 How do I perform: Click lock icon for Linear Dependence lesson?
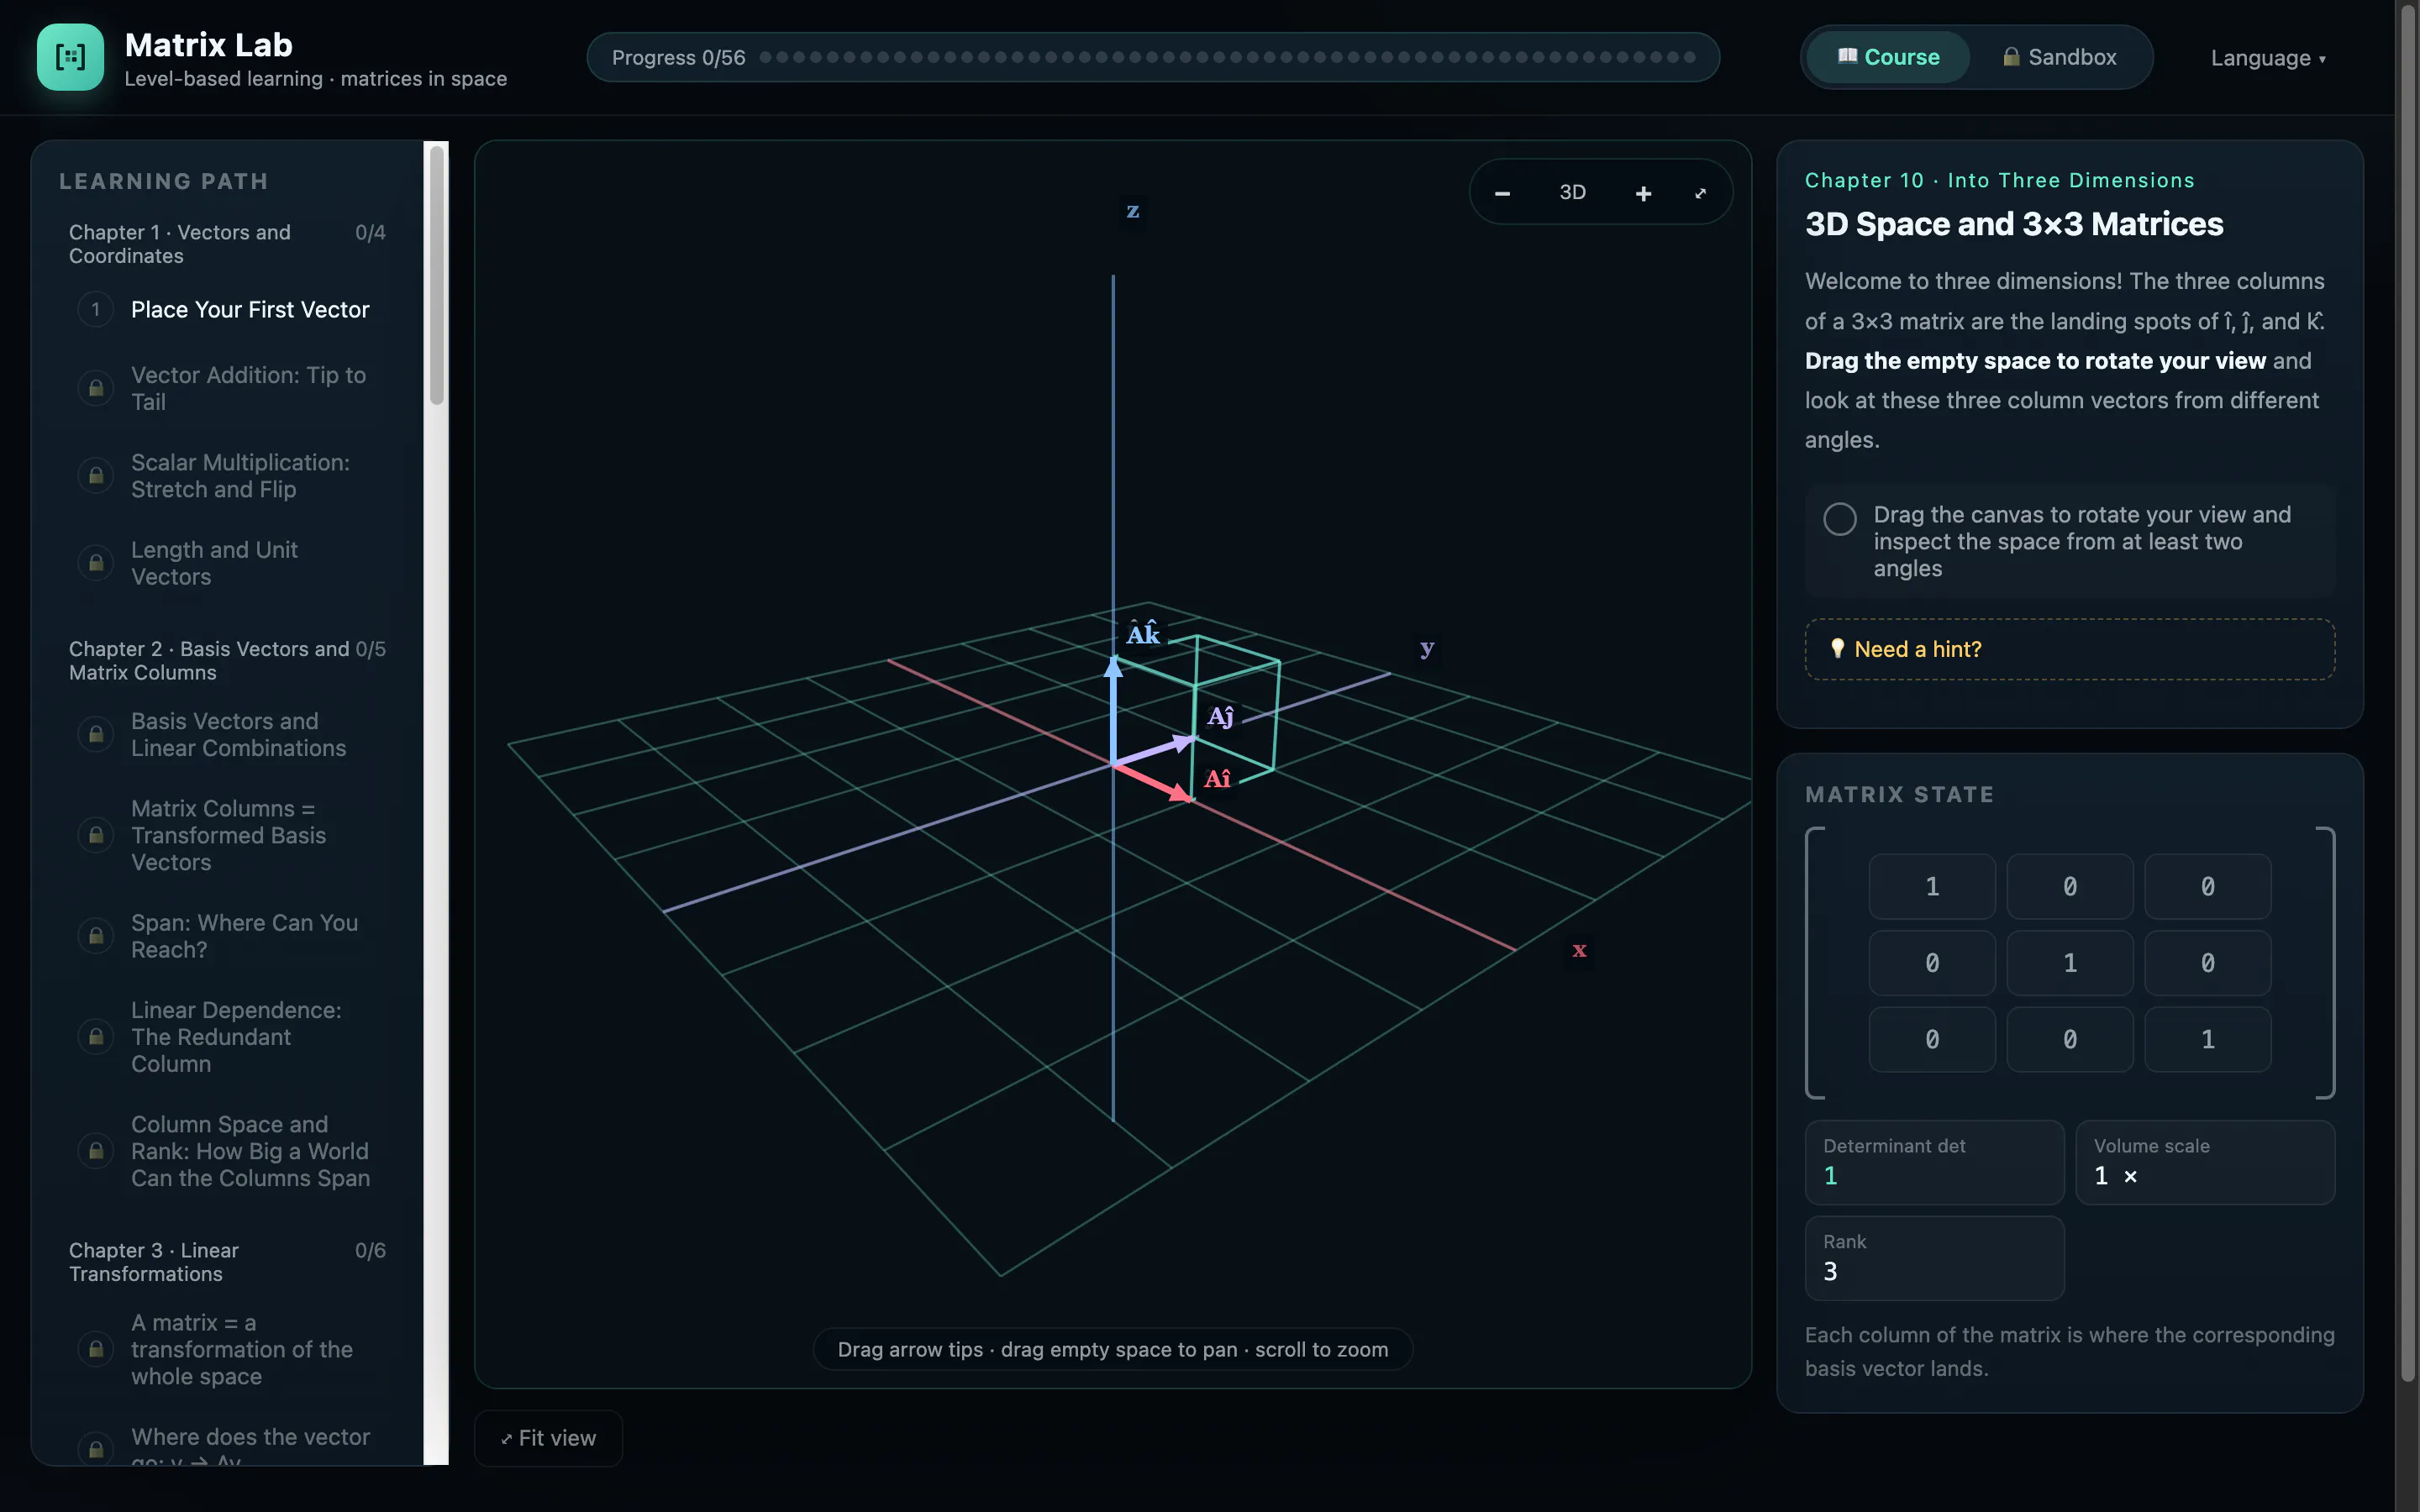[96, 1037]
